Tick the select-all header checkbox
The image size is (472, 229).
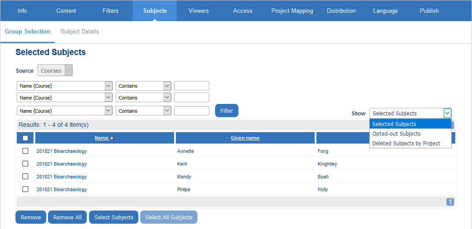coord(25,138)
